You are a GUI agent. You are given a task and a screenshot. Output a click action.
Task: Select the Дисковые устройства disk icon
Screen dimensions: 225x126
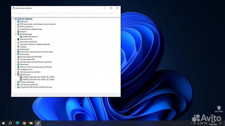click(x=18, y=42)
